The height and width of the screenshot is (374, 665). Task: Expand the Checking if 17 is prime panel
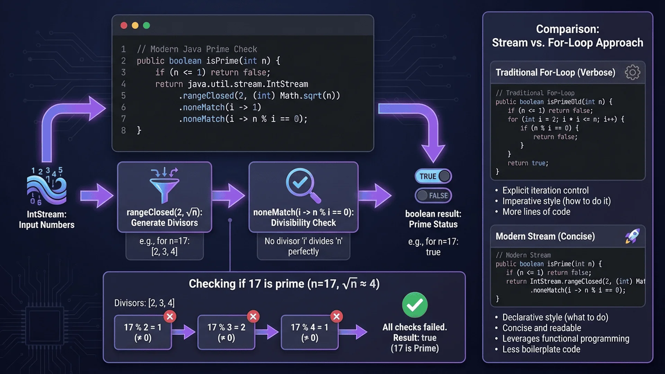click(284, 283)
